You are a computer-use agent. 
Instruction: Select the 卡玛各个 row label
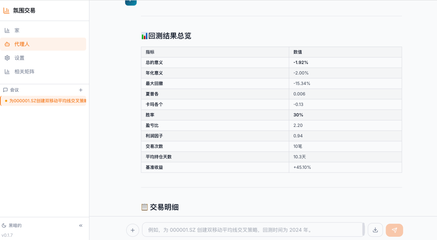point(154,105)
